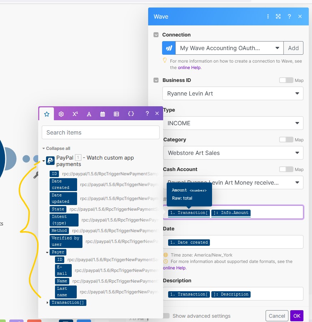Select the Verified by user pill
The width and height of the screenshot is (312, 322).
(66, 241)
